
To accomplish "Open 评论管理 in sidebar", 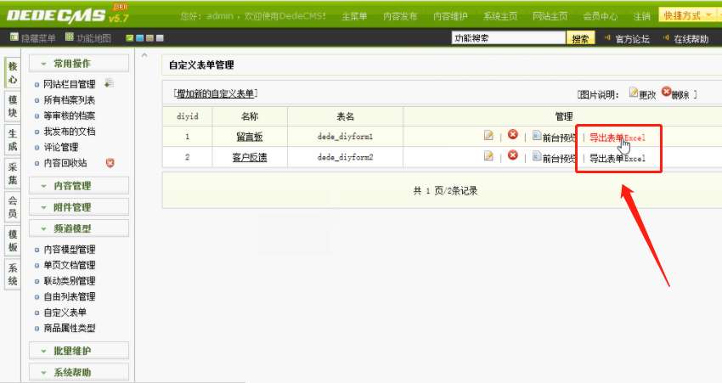I will (x=61, y=147).
